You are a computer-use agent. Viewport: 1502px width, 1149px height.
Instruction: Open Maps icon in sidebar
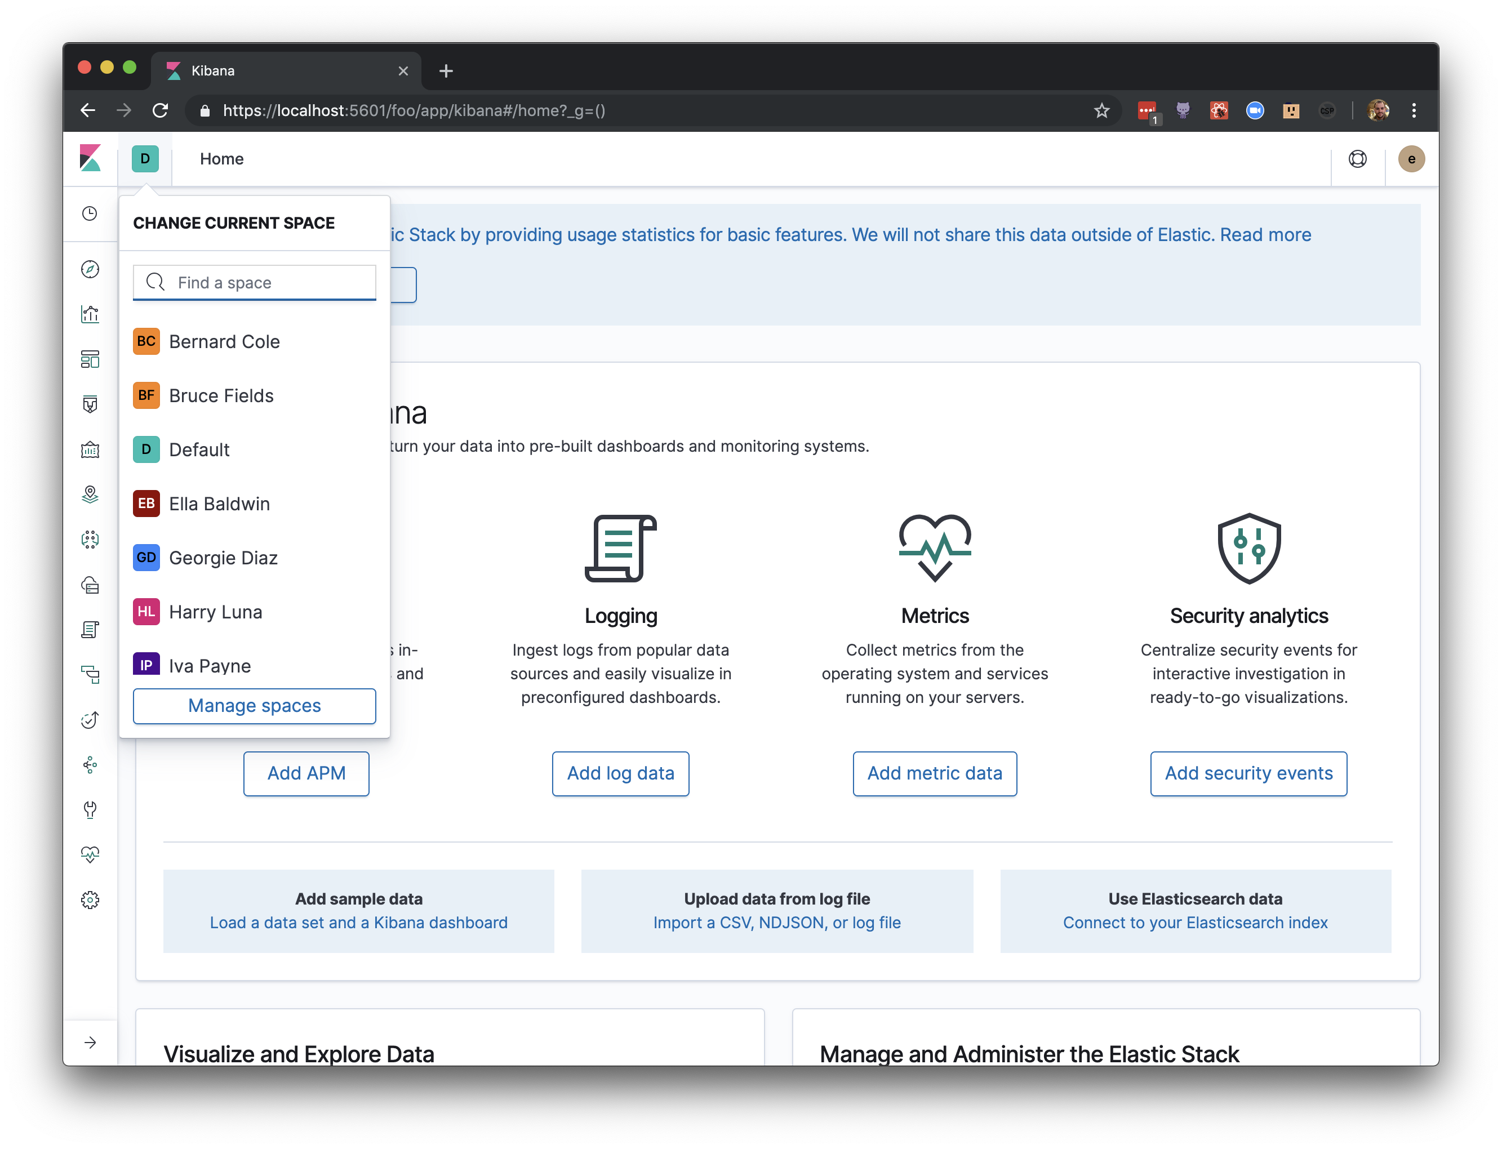(90, 495)
